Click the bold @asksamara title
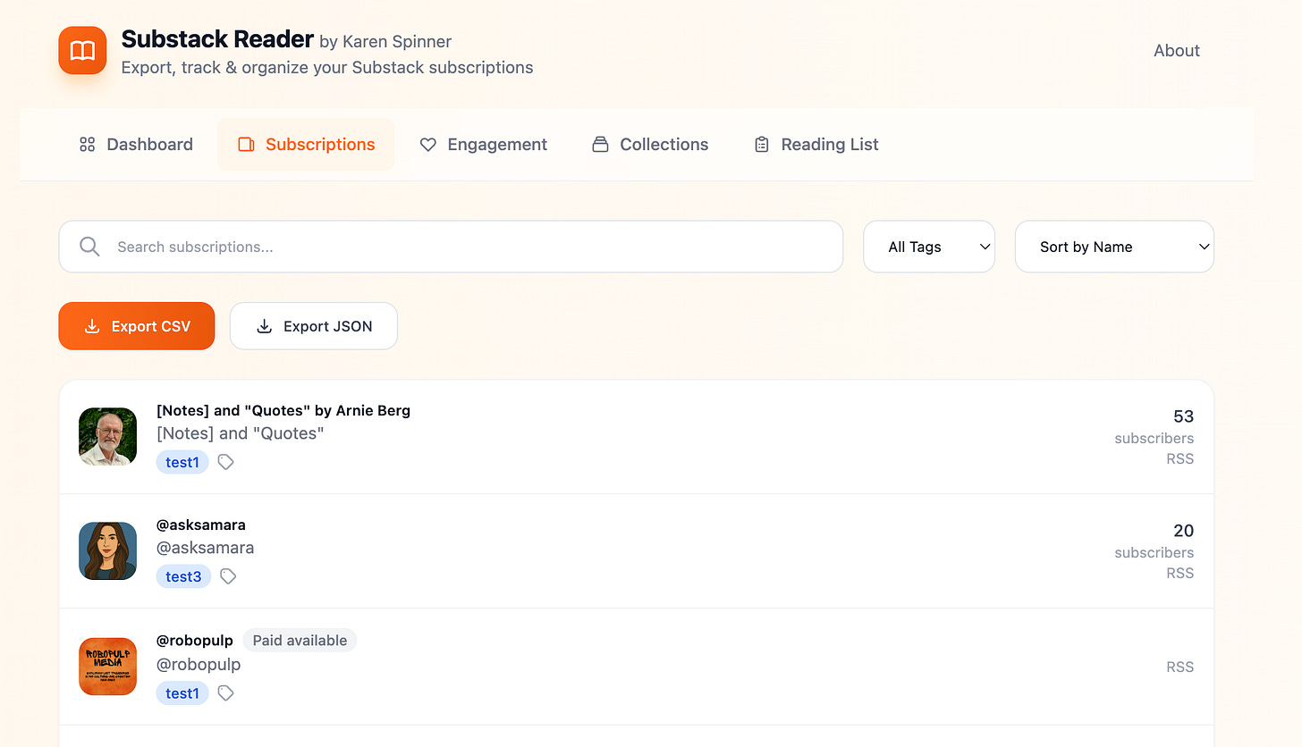This screenshot has height=747, width=1302. pos(201,525)
